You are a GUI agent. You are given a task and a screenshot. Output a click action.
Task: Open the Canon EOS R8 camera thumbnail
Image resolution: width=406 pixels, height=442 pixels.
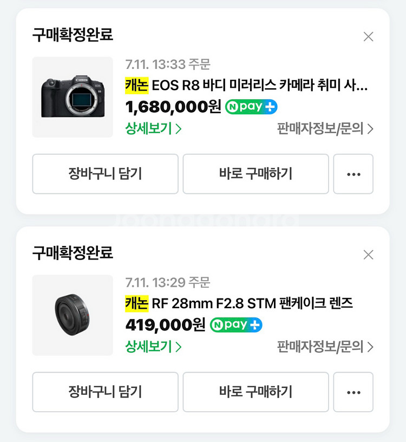point(73,97)
